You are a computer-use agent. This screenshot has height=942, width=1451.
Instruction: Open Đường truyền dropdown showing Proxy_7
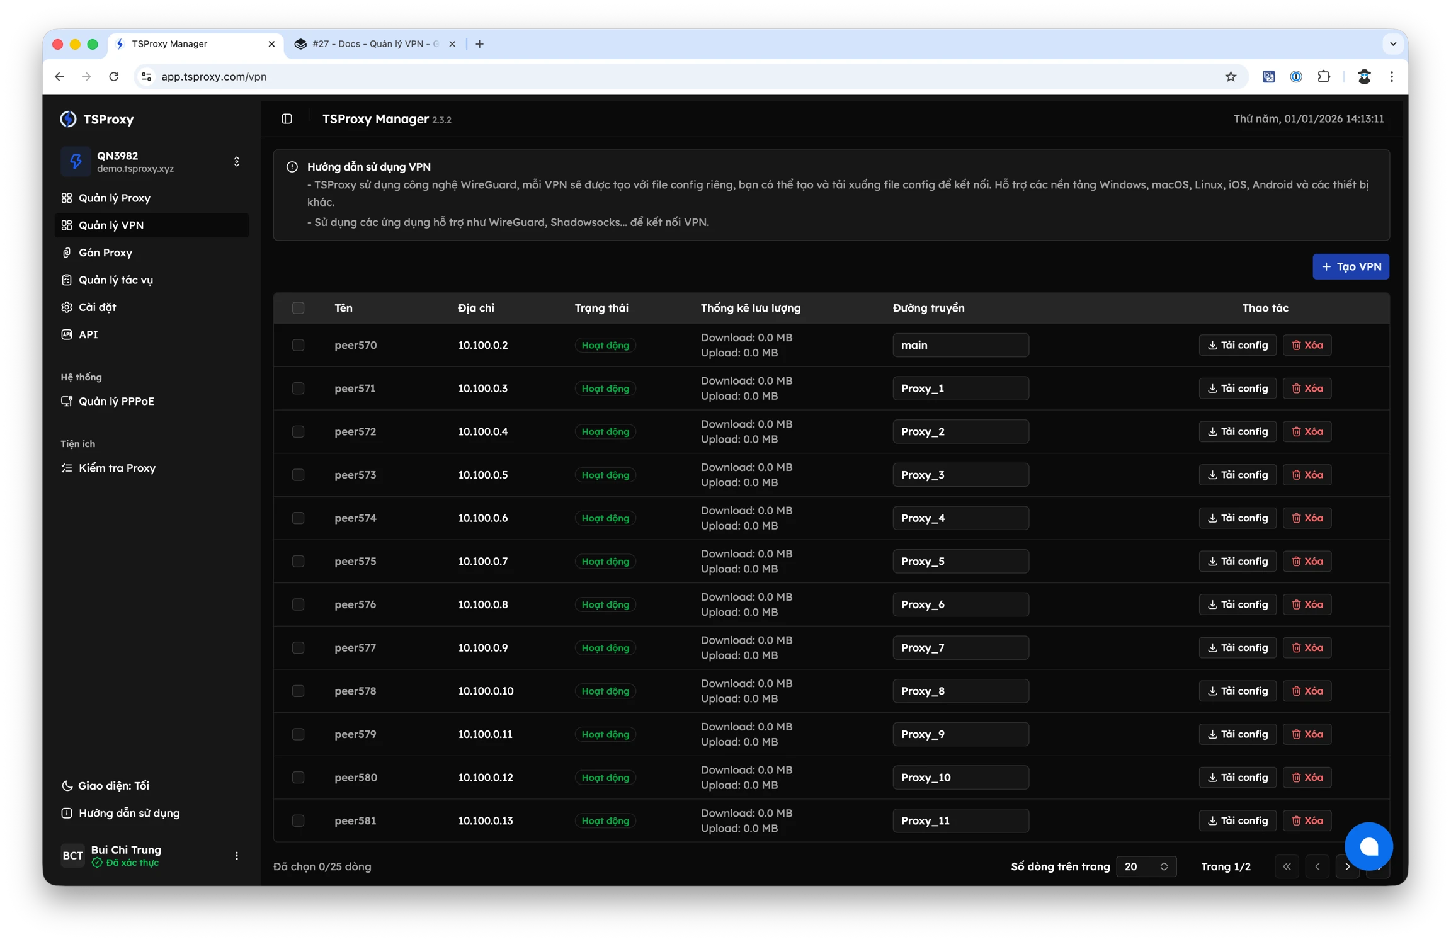pyautogui.click(x=960, y=647)
